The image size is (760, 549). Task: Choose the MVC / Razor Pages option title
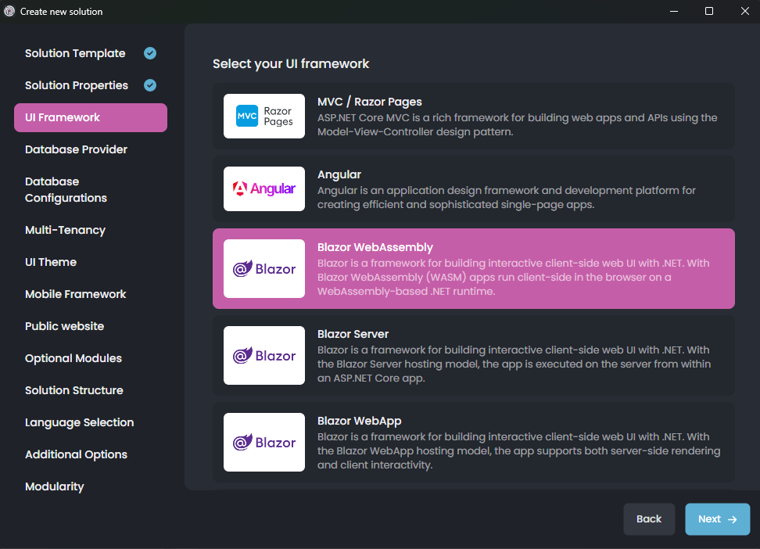point(369,102)
